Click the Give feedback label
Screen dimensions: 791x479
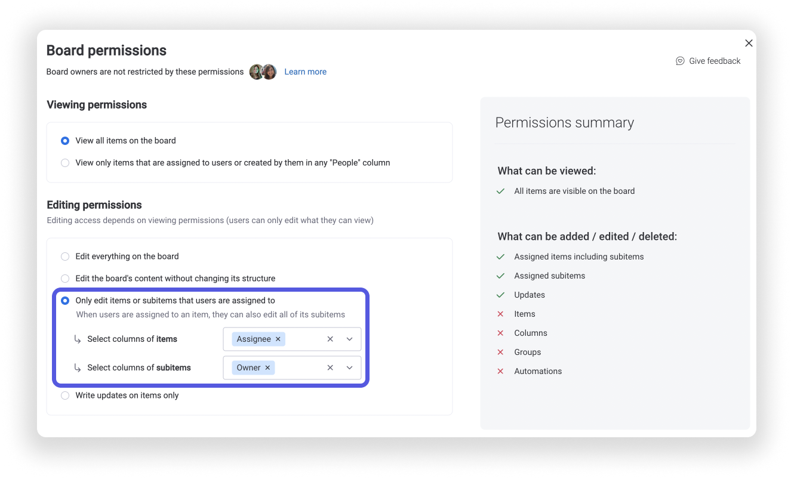coord(715,60)
